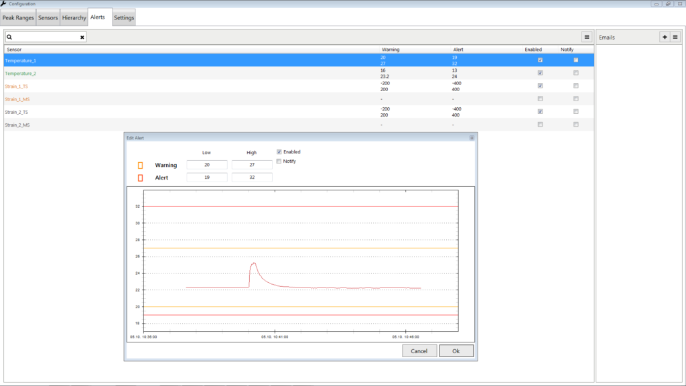
Task: Click the Alert column header
Action: (458, 50)
